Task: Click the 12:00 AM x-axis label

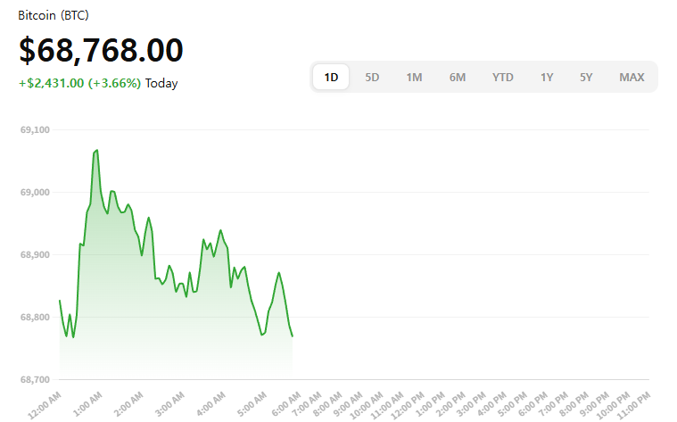Action: tap(45, 403)
